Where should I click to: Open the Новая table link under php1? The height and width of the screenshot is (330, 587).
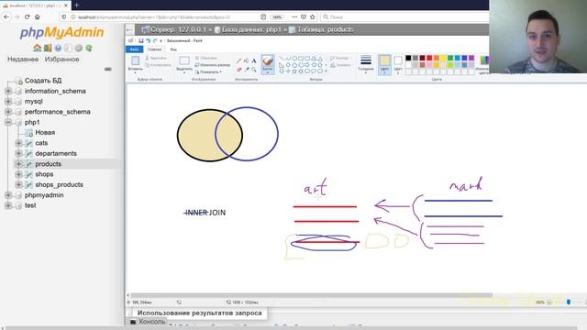coord(45,132)
